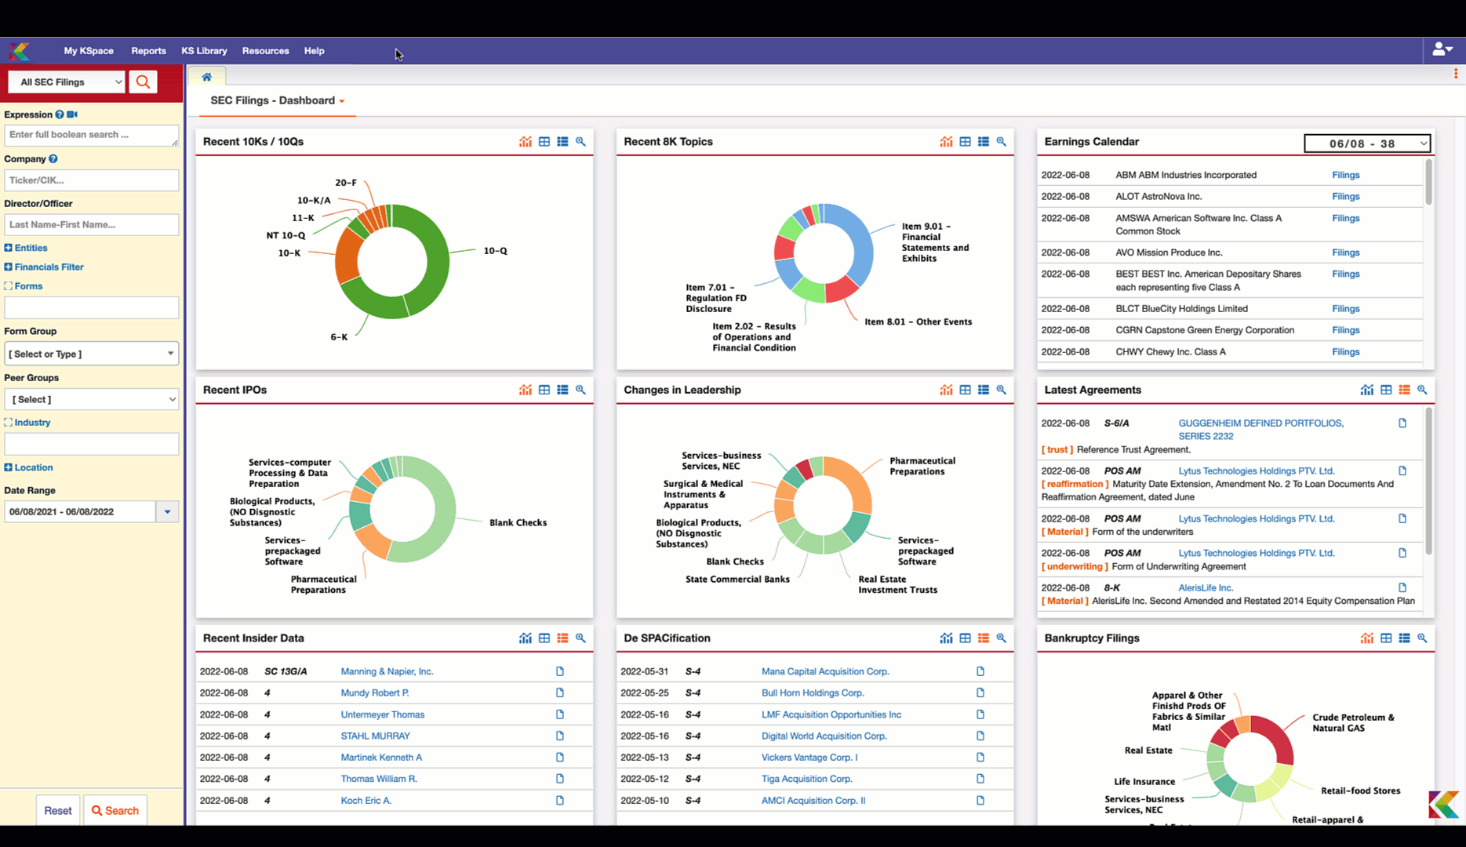
Task: Open the Reports menu
Action: [148, 51]
